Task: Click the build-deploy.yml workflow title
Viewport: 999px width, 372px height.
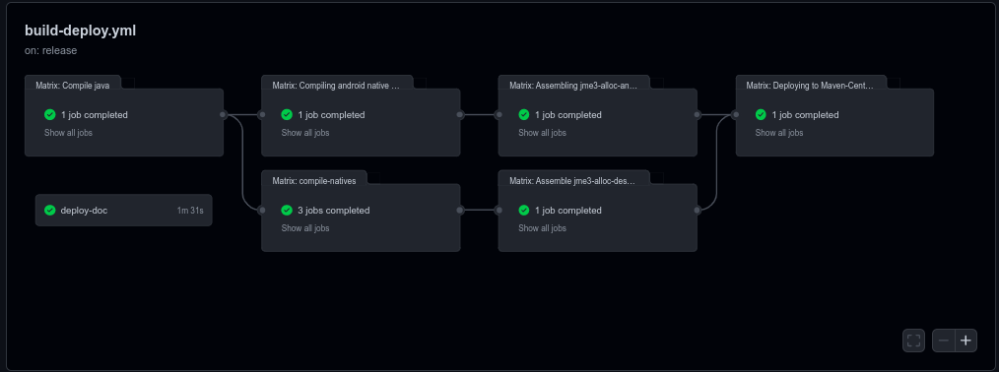Action: click(x=80, y=31)
